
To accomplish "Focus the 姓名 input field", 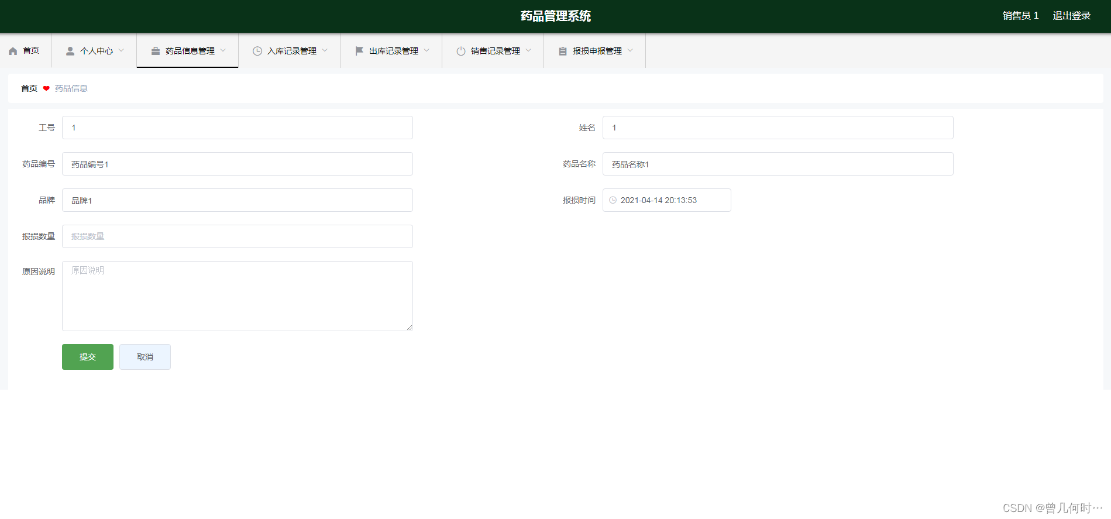I will pyautogui.click(x=778, y=128).
